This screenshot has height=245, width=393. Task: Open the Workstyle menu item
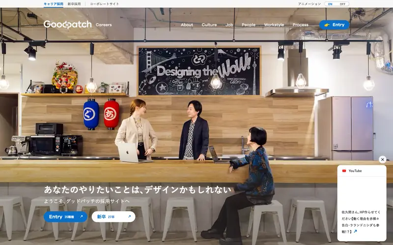point(274,25)
